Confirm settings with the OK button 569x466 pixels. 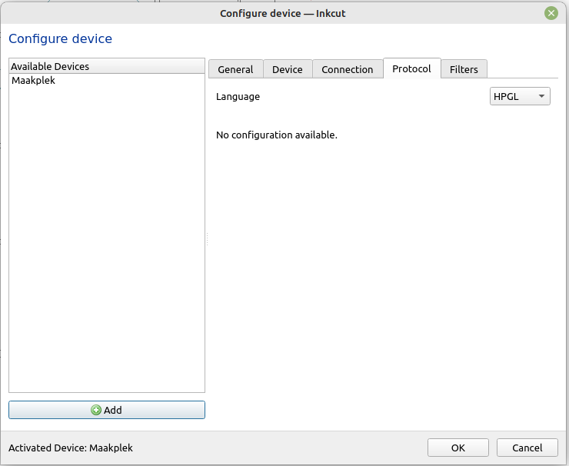458,448
